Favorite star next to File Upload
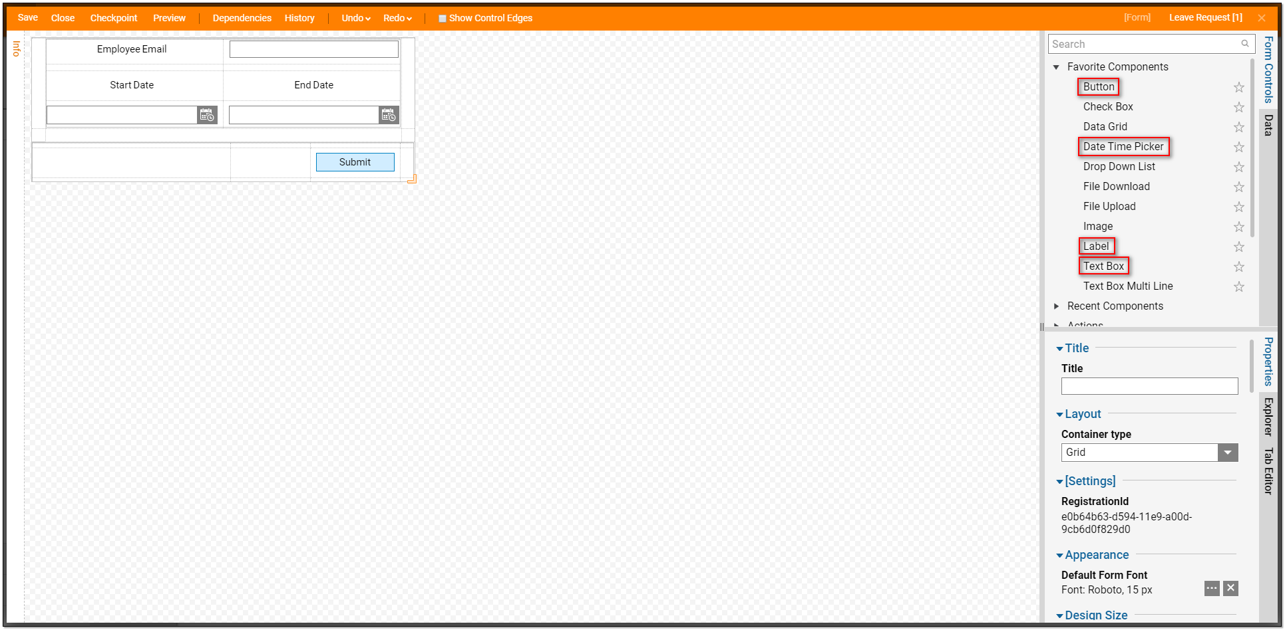The width and height of the screenshot is (1285, 630). (x=1238, y=207)
